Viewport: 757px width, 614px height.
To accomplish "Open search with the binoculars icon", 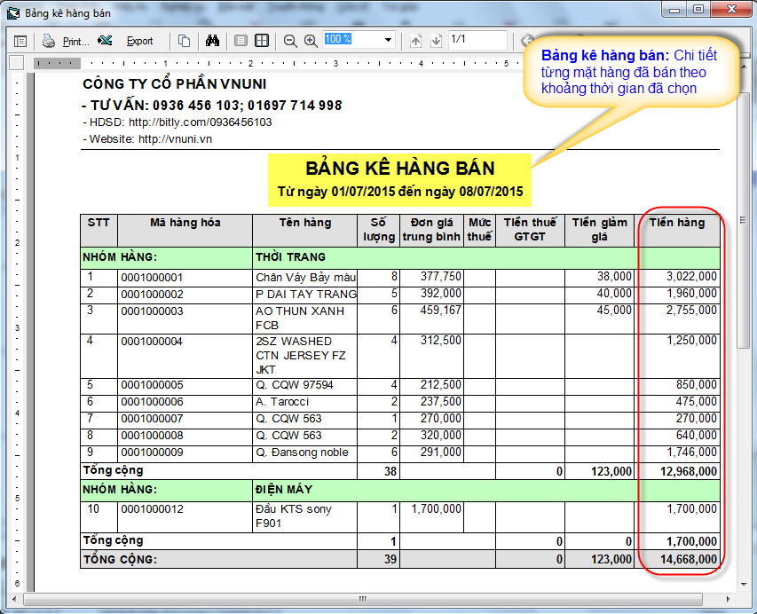I will (x=212, y=41).
